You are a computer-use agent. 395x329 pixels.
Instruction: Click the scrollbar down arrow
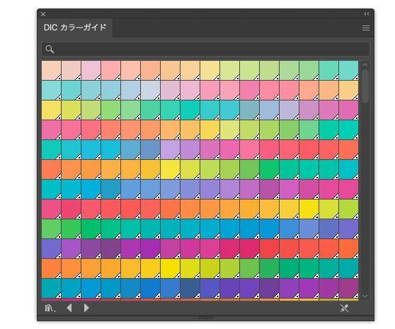365,296
